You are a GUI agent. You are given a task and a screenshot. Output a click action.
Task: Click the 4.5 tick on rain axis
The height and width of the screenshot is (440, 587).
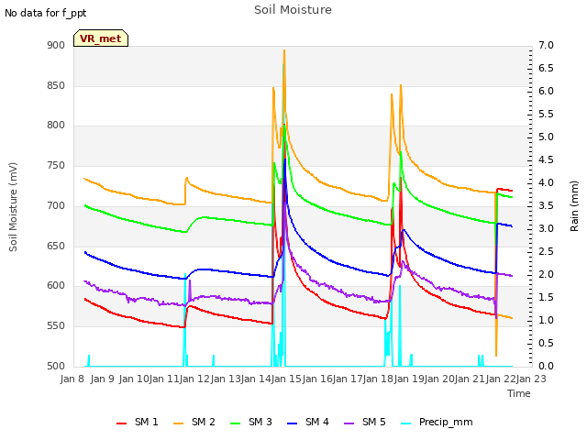coord(546,160)
